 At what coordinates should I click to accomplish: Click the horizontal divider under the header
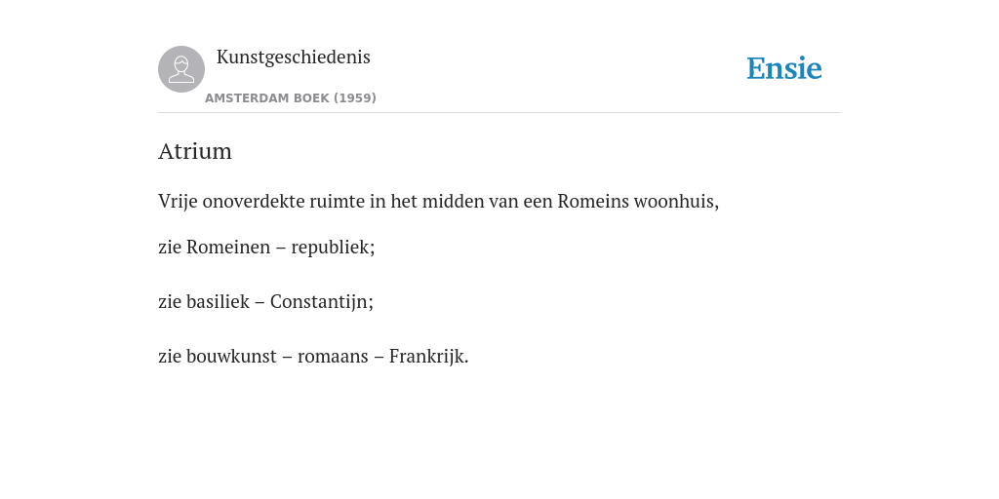coord(499,113)
